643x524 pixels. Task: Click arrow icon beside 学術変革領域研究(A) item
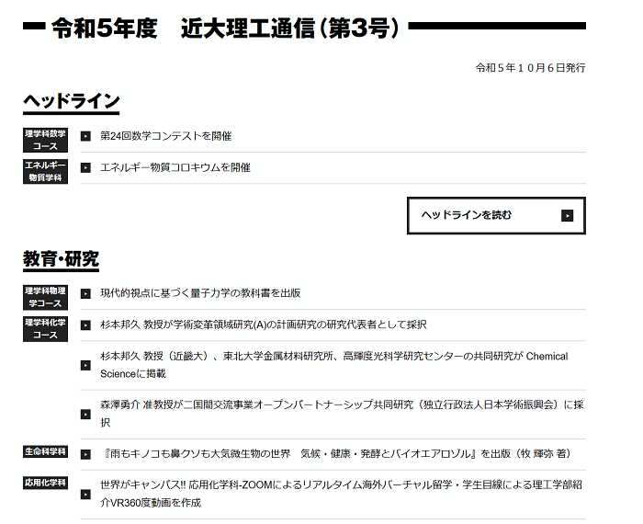coord(85,325)
